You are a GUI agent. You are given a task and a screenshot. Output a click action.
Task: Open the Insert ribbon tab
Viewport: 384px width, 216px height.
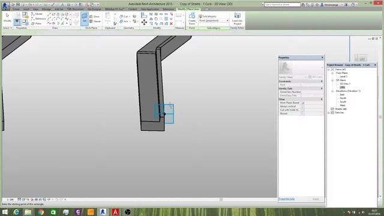pyautogui.click(x=26, y=9)
